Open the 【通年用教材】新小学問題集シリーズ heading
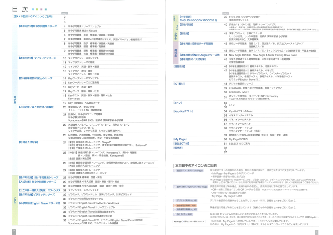 pyautogui.click(x=38, y=177)
